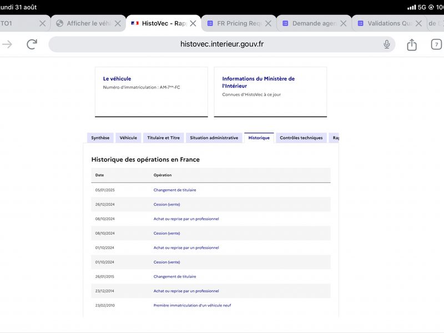Tap the microphone icon in address bar
The image size is (444, 333).
pyautogui.click(x=386, y=44)
